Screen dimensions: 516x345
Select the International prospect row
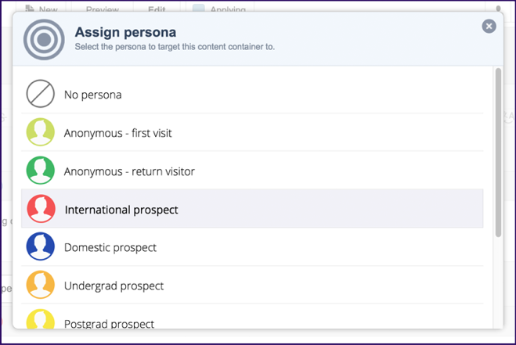coord(252,209)
